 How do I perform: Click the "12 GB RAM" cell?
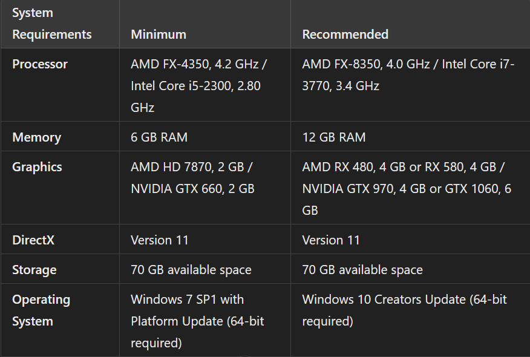[334, 137]
